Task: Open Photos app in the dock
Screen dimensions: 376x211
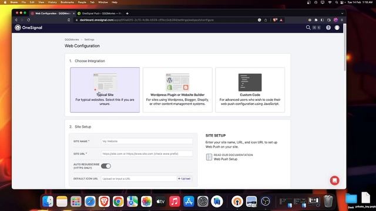Action: (x=146, y=202)
